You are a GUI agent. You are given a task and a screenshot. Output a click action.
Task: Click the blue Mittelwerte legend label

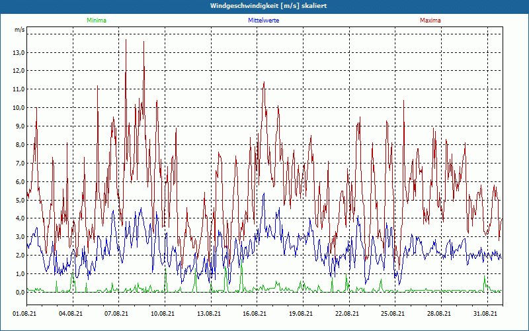[x=263, y=21]
